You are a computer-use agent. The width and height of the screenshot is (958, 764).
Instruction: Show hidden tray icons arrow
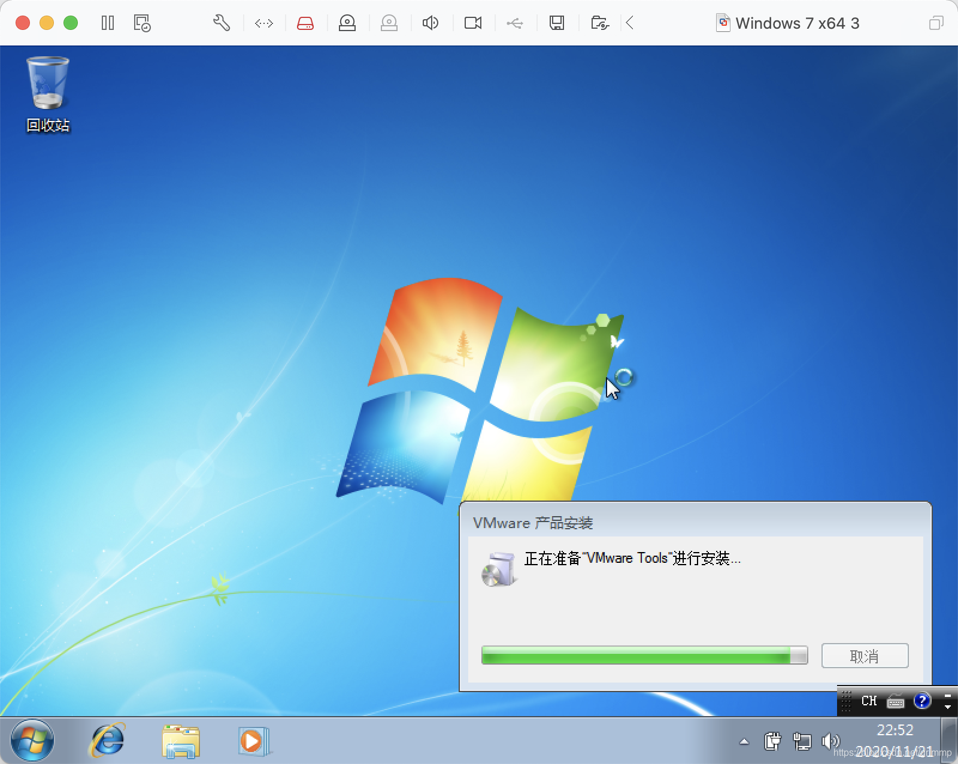tap(744, 742)
